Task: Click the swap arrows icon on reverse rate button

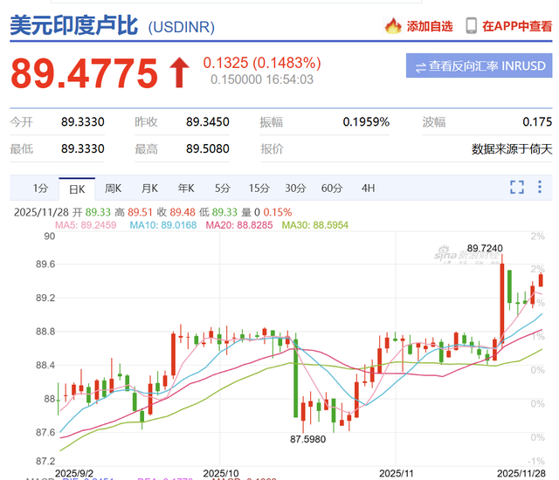Action: click(420, 66)
